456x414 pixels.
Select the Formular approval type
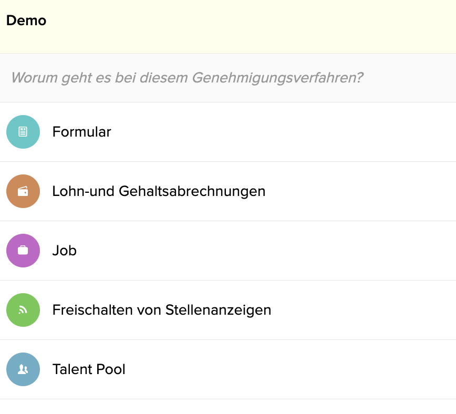tap(228, 132)
